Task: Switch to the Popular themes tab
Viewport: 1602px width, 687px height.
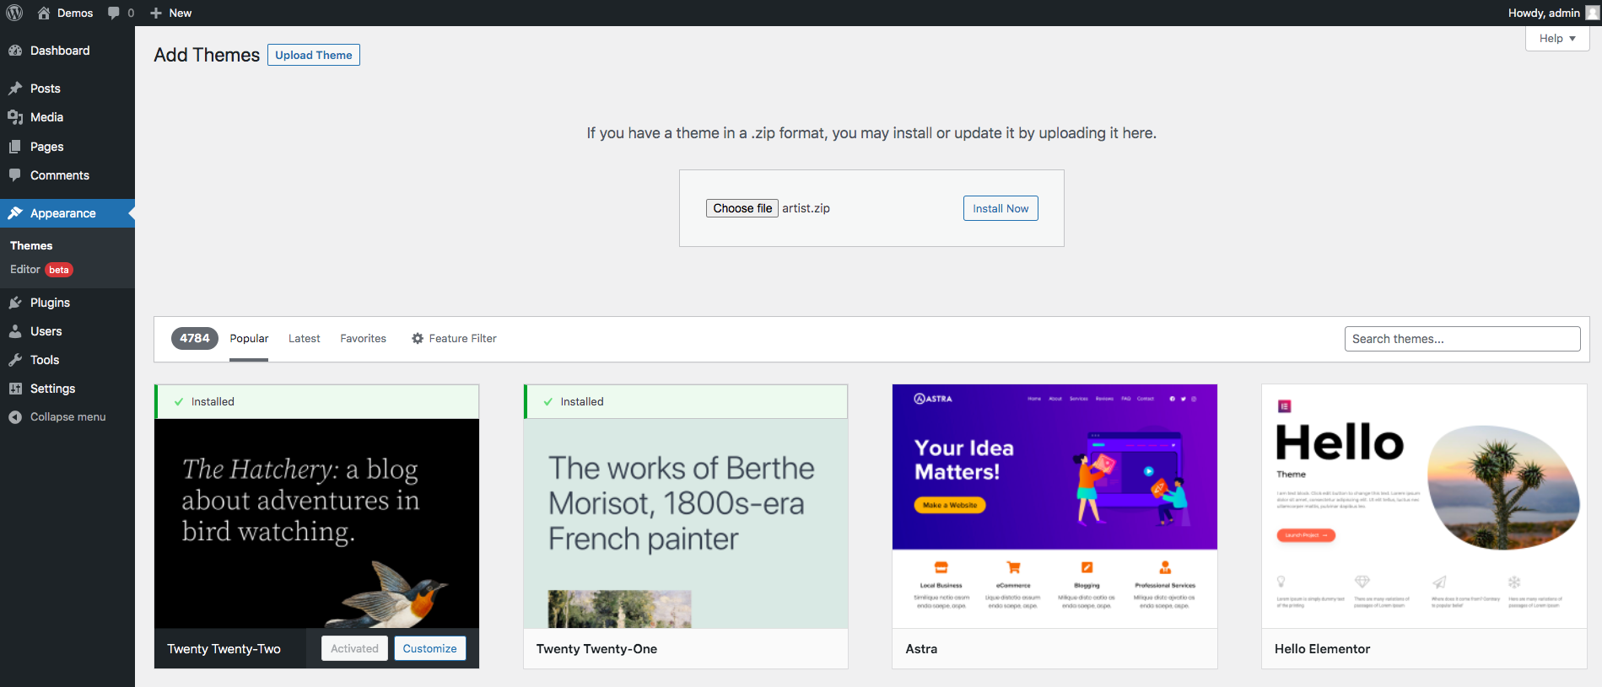Action: click(x=249, y=338)
